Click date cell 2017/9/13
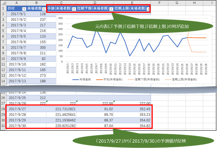The width and height of the screenshot is (217, 148). coord(16,81)
